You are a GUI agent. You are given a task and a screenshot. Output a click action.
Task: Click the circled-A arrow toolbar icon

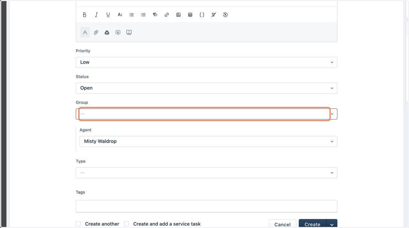[x=225, y=15]
